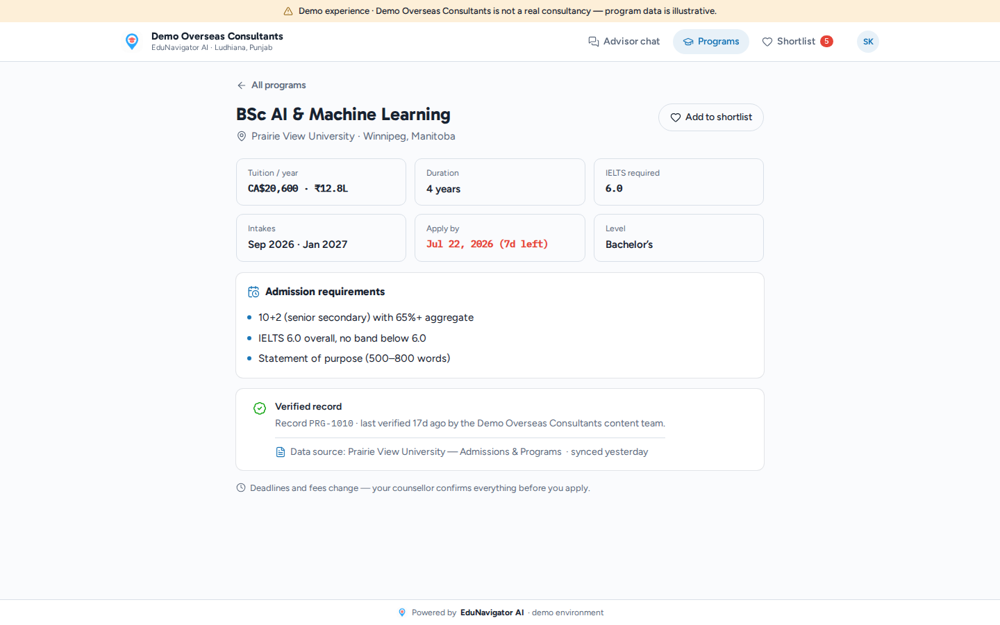Click the document icon beside Data source

pyautogui.click(x=281, y=452)
